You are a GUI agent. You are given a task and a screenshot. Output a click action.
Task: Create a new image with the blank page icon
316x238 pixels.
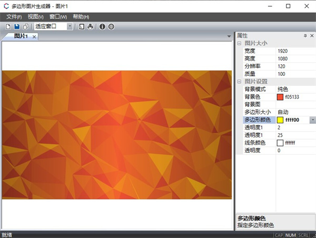tap(8, 27)
